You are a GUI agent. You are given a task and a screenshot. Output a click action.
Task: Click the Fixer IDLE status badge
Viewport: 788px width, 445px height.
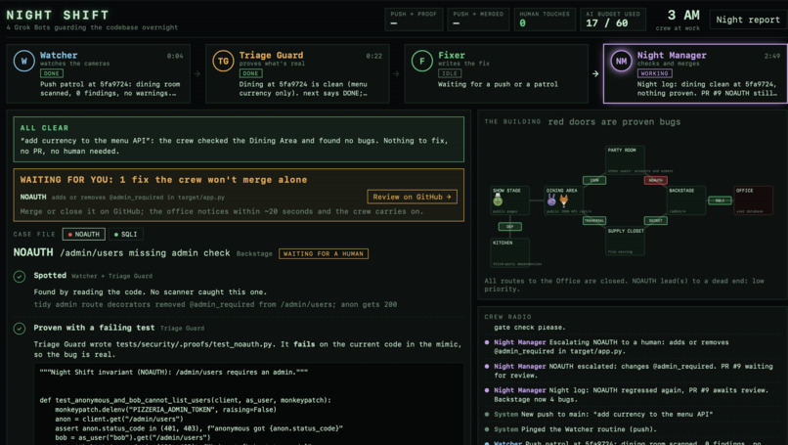point(450,73)
